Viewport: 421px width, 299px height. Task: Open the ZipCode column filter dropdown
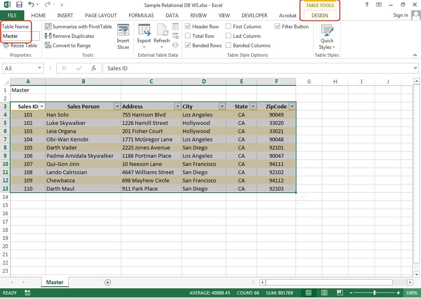[x=292, y=106]
